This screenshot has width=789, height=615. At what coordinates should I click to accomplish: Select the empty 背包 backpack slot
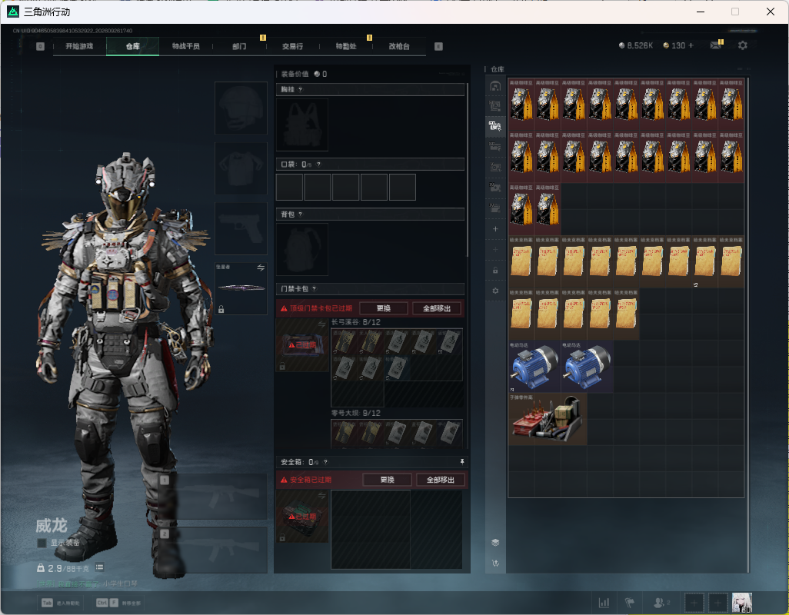[302, 249]
